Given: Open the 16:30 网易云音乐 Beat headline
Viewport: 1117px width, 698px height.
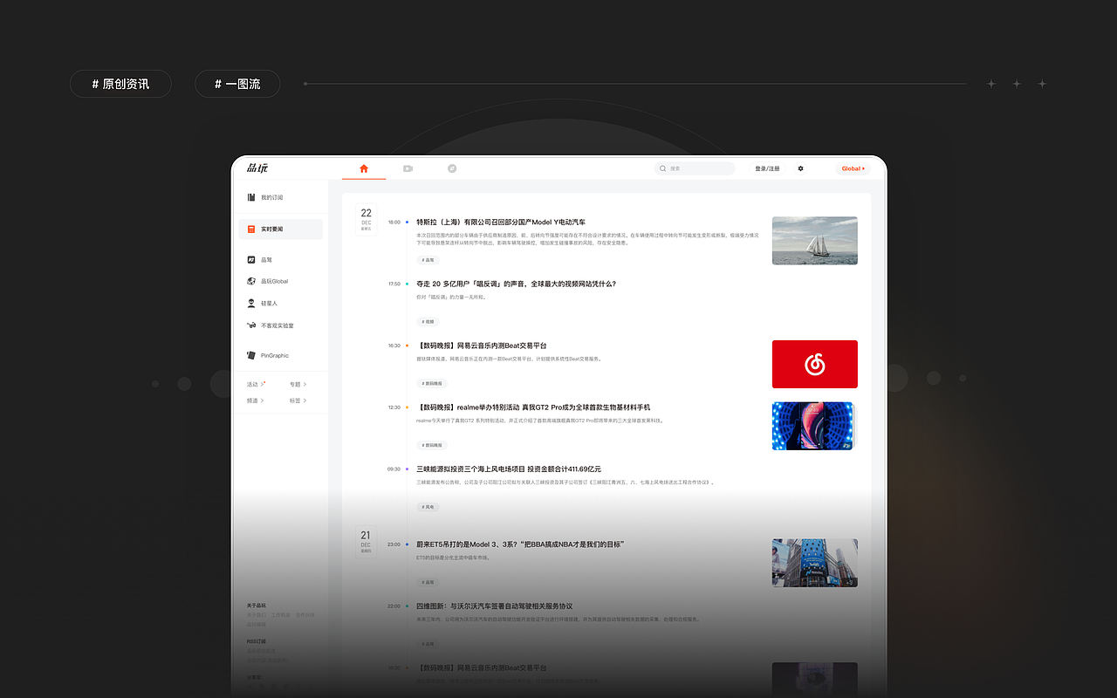Looking at the screenshot, I should (482, 346).
